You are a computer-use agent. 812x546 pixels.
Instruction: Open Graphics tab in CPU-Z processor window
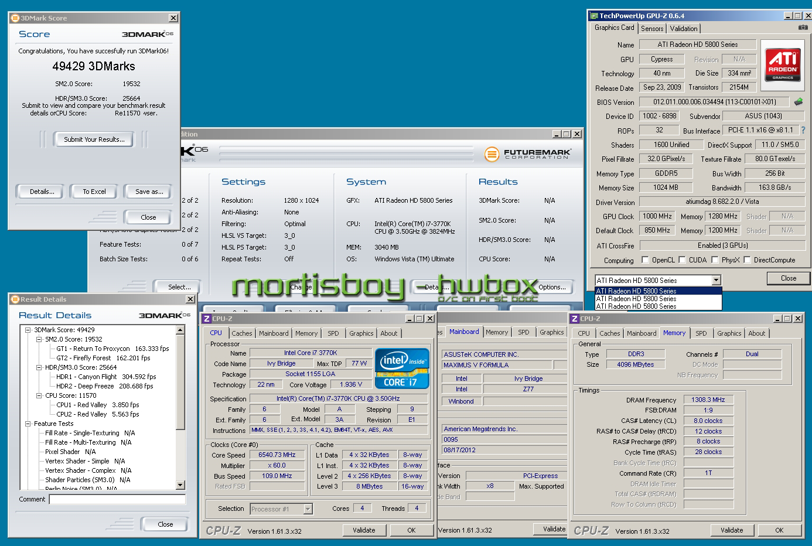click(361, 333)
